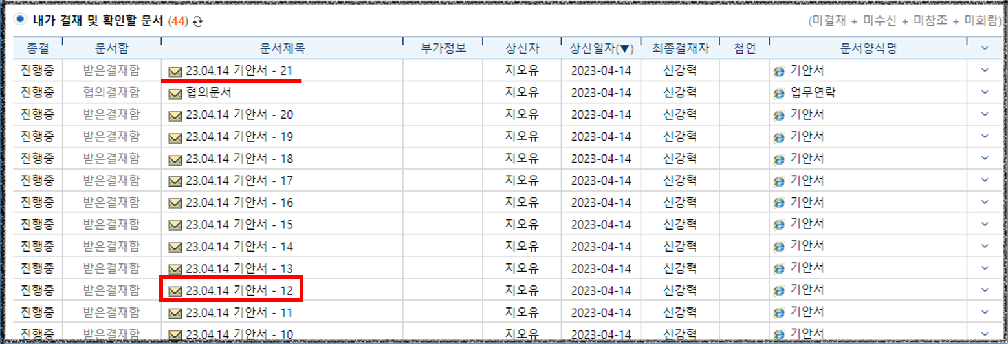This screenshot has height=344, width=1008.
Task: Click envelope icon for 기안서 - 21
Action: [x=175, y=72]
